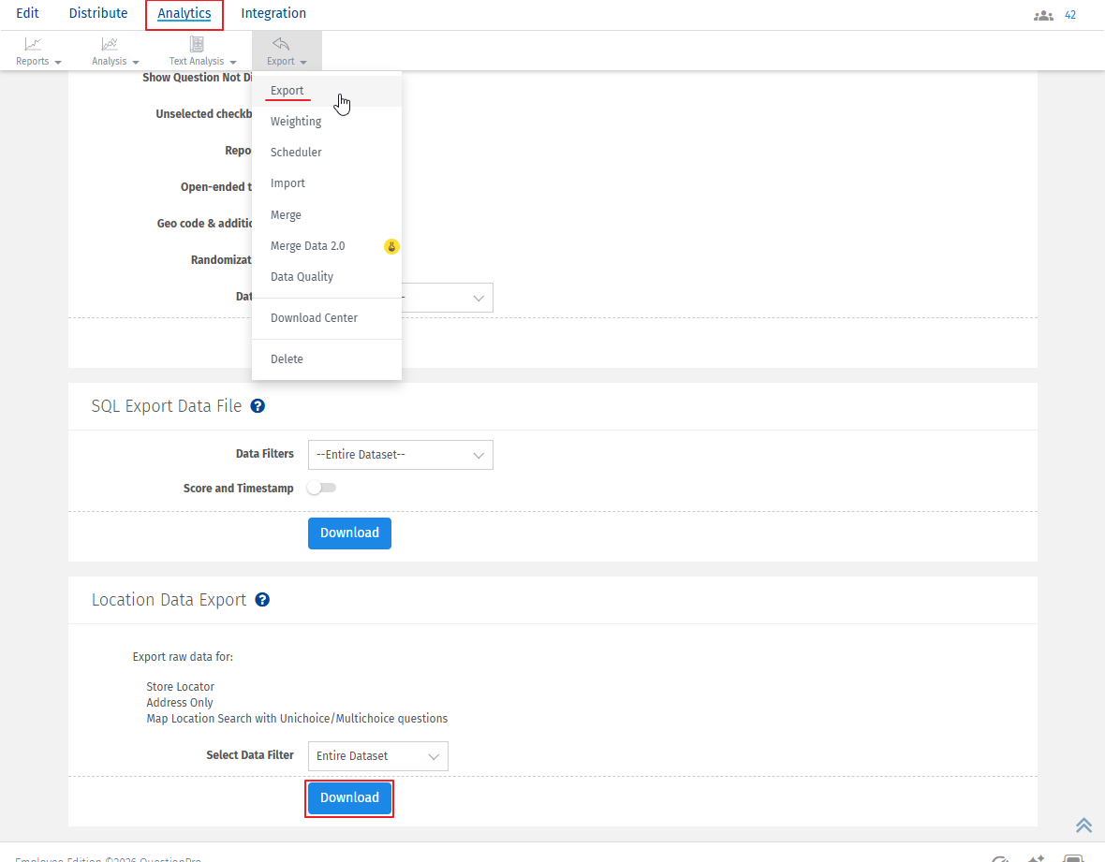Click the respondents people icon
Image resolution: width=1105 pixels, height=862 pixels.
tap(1043, 16)
